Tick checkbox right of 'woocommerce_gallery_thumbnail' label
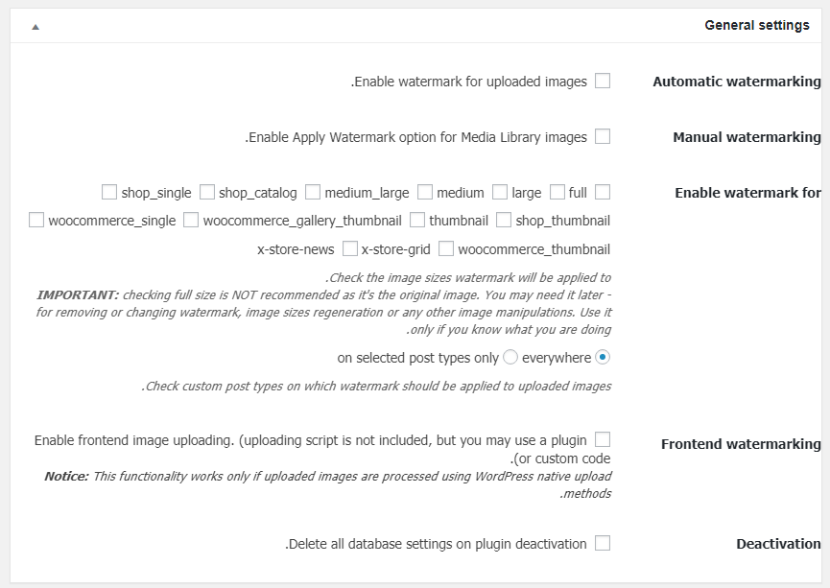Screen dimensions: 830x588 [x=417, y=220]
